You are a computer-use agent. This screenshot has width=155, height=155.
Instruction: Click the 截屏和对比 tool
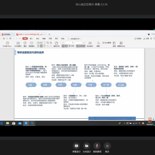(x=121, y=44)
